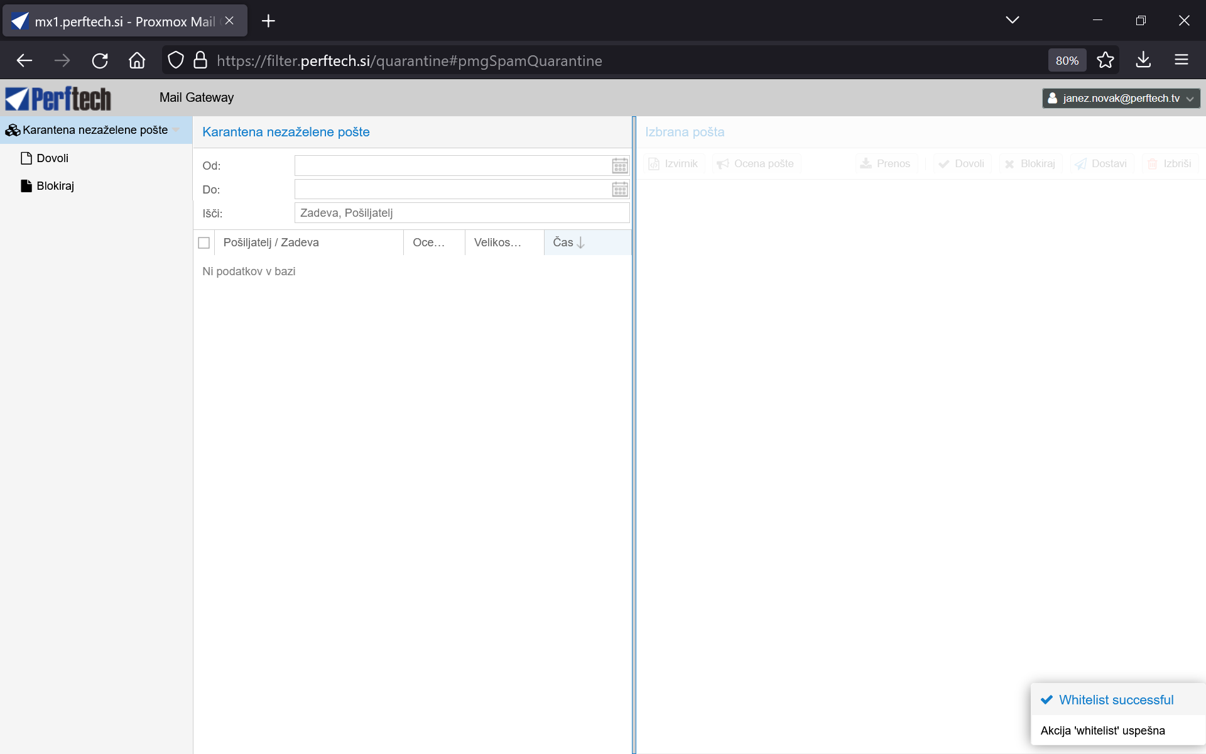Open the janez.novak@perftech.tv user menu
Screen dimensions: 1206x754
1121,98
